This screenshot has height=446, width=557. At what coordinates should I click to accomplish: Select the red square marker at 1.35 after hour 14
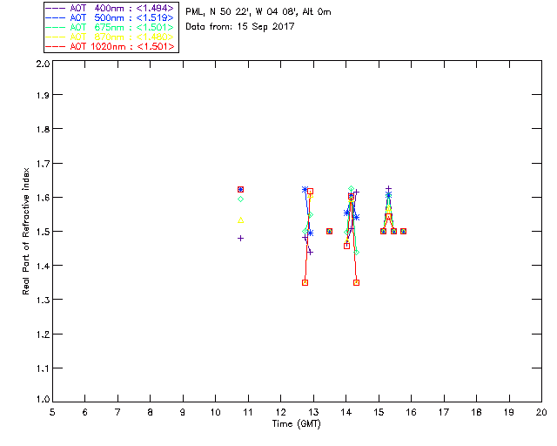click(356, 283)
